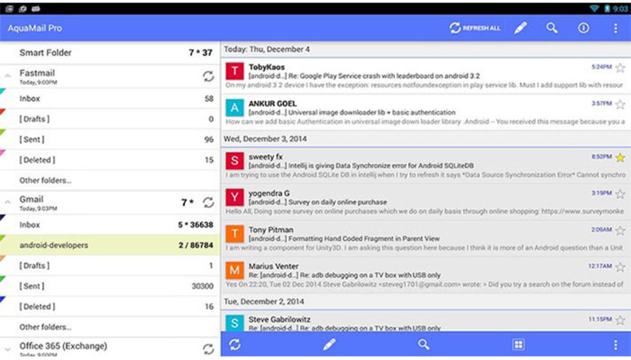
Task: Open Marius Venter adb debugging email
Action: [344, 275]
